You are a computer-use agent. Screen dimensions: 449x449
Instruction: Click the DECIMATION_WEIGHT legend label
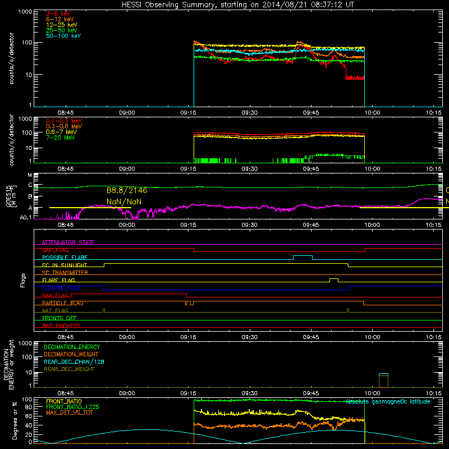click(x=71, y=354)
